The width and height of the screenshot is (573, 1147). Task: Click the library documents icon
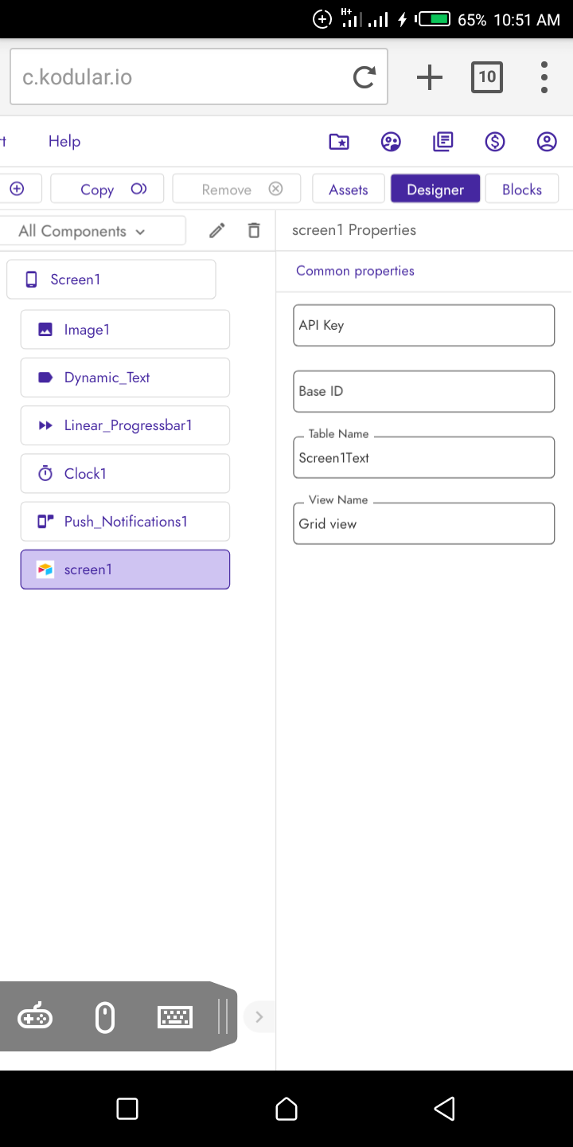tap(442, 142)
